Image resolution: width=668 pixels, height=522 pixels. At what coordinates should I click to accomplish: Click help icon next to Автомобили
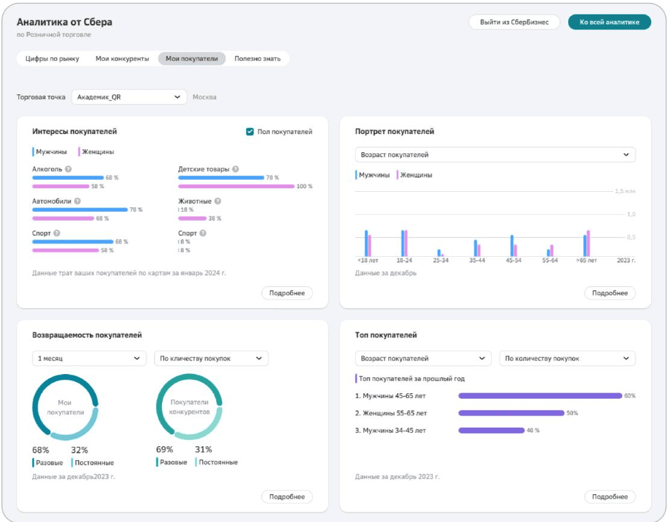coord(78,201)
